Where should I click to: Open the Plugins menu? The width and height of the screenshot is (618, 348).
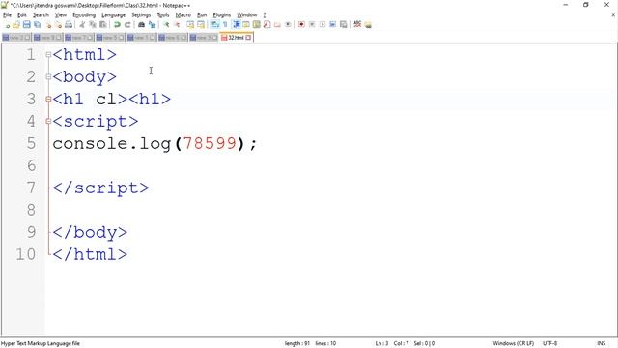click(x=221, y=15)
